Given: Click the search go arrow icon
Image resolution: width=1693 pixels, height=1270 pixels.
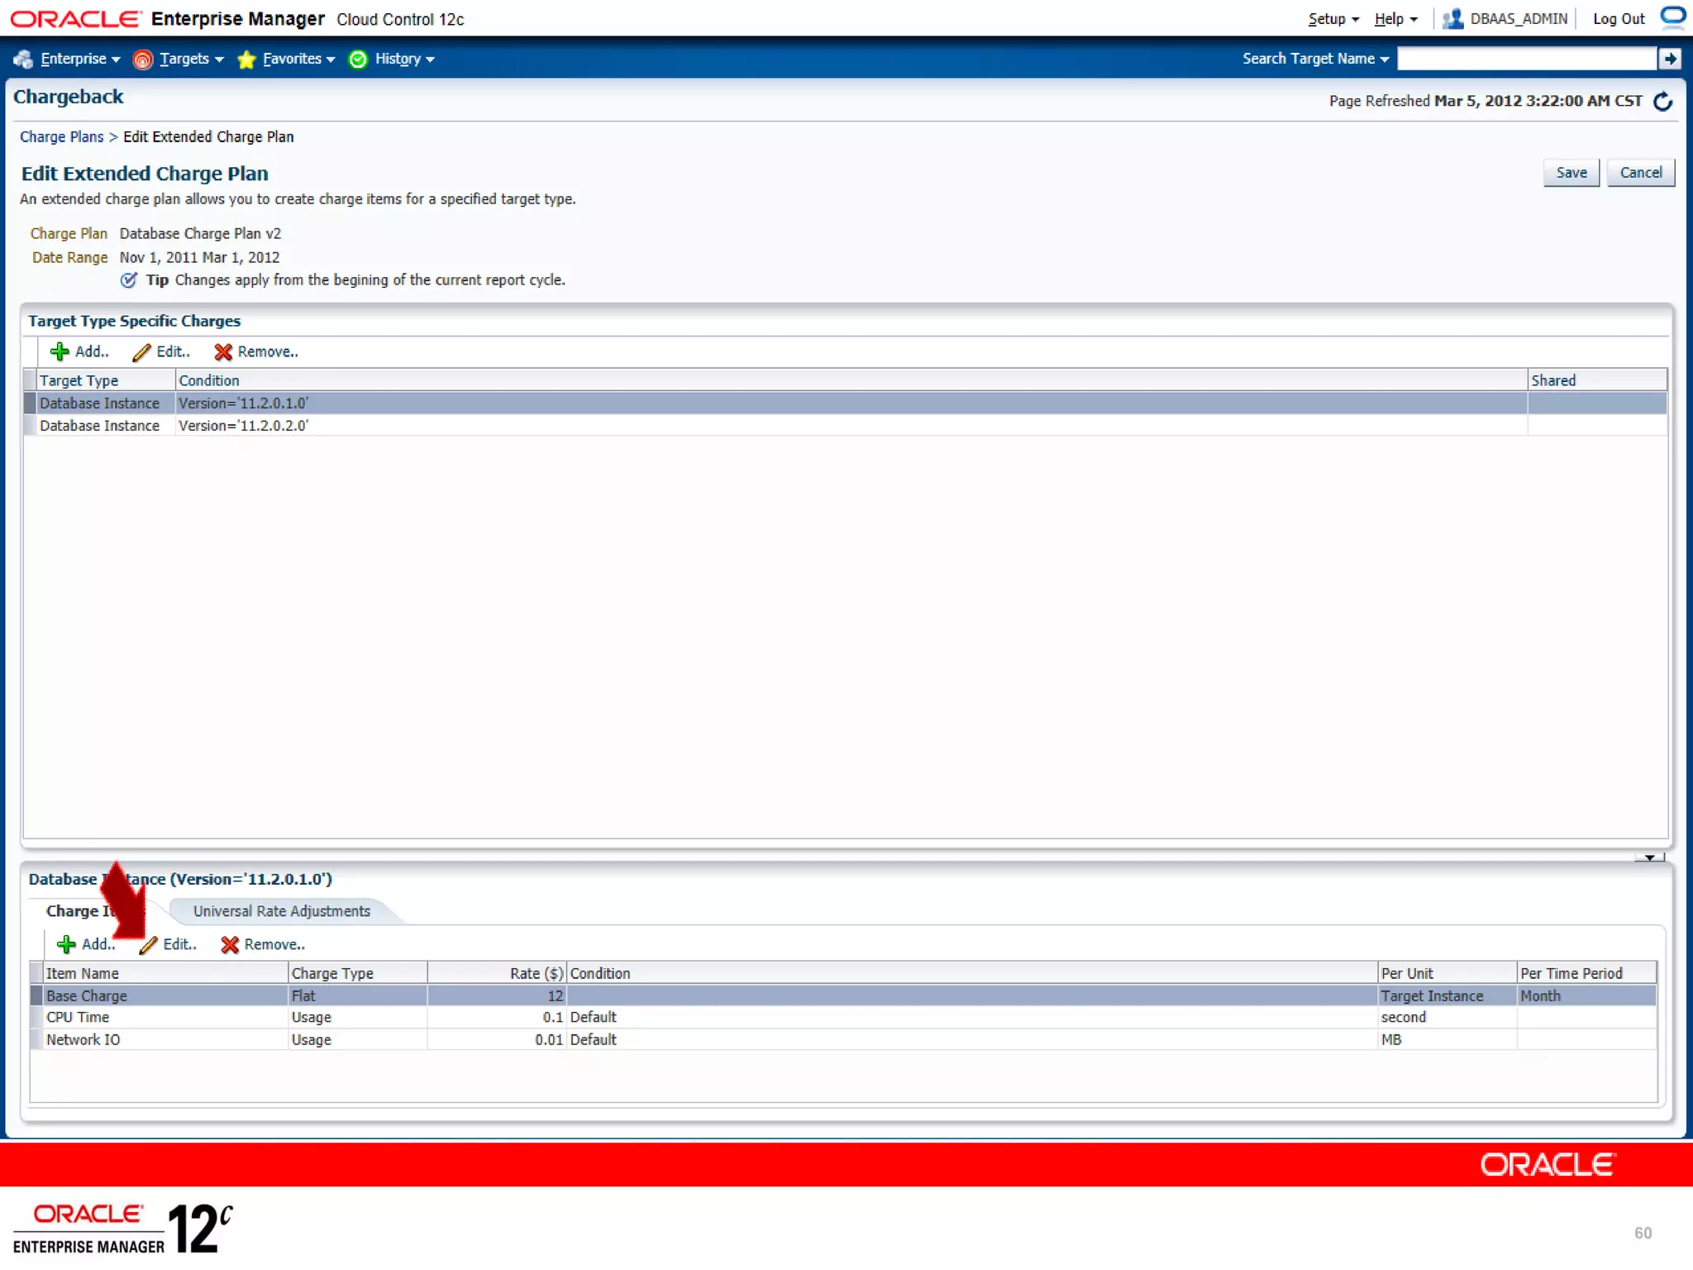Looking at the screenshot, I should [x=1670, y=59].
